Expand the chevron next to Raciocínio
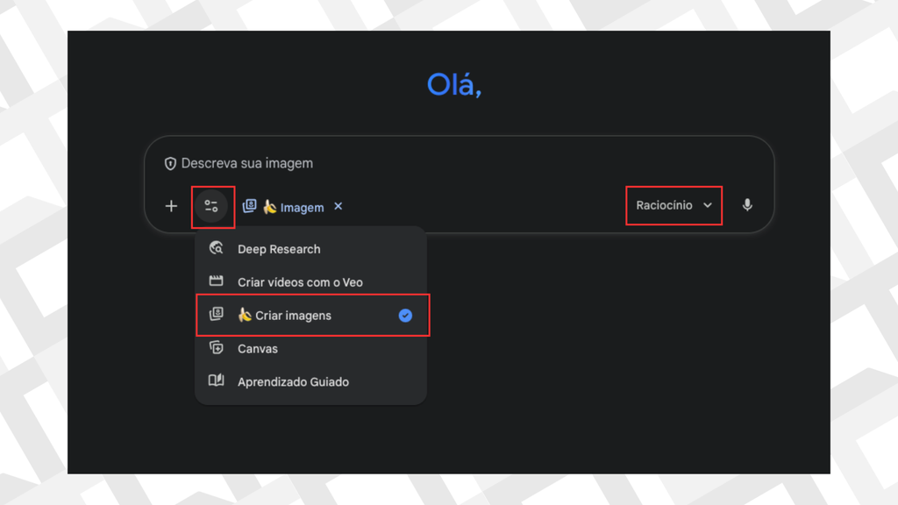 click(x=708, y=205)
